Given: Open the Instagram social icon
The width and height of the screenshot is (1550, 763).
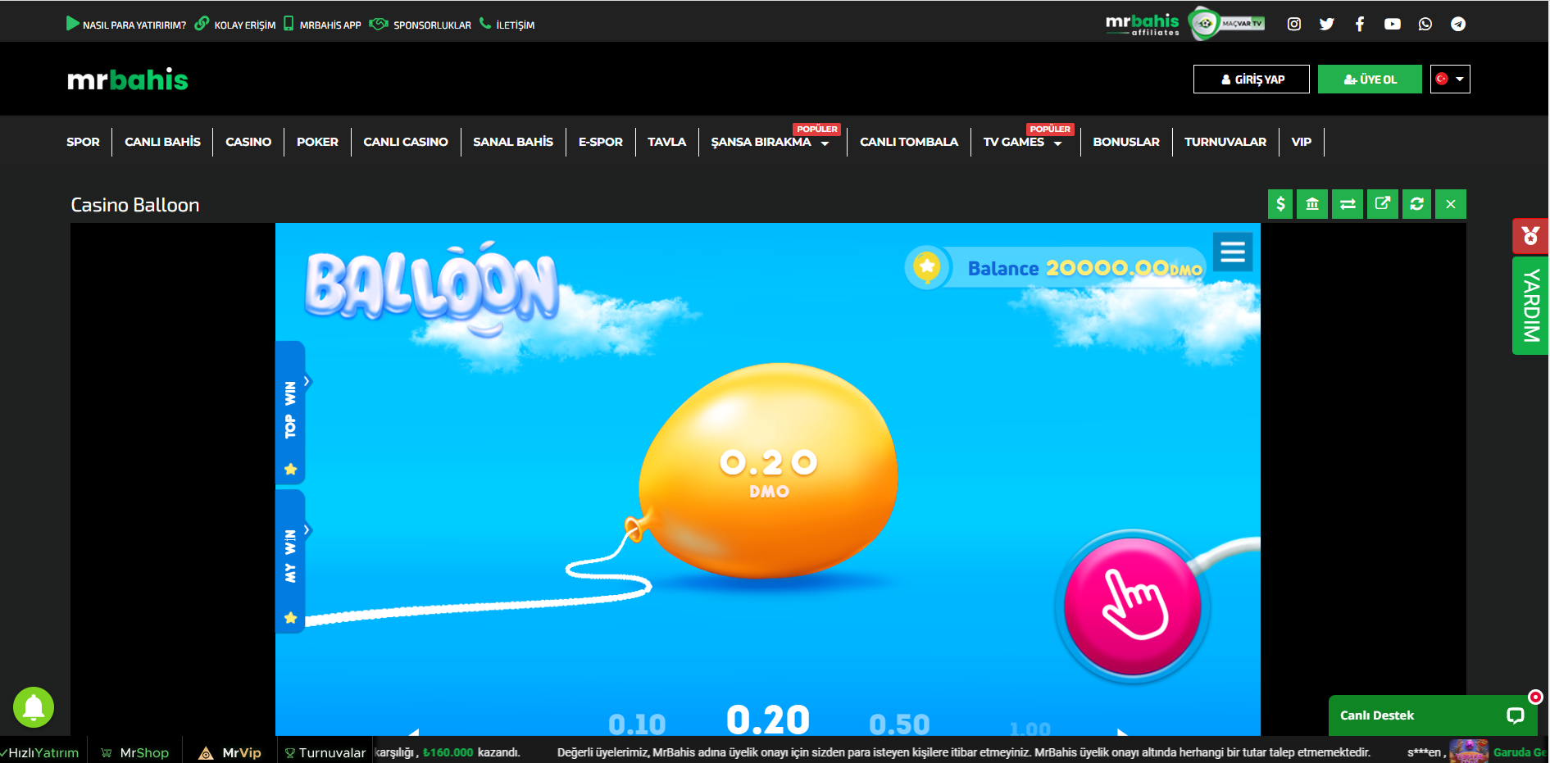Looking at the screenshot, I should pyautogui.click(x=1294, y=24).
